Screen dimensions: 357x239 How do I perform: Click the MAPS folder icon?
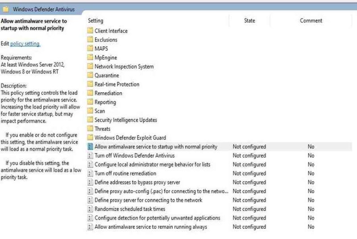90,48
